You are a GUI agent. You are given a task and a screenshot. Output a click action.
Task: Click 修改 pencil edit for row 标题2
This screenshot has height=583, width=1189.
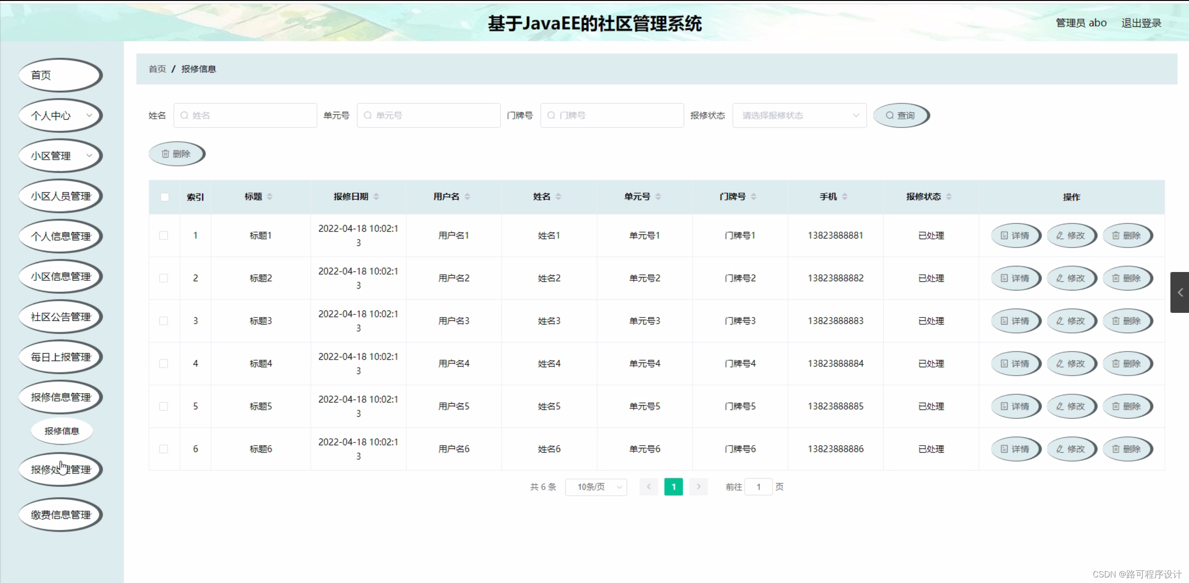[1071, 279]
